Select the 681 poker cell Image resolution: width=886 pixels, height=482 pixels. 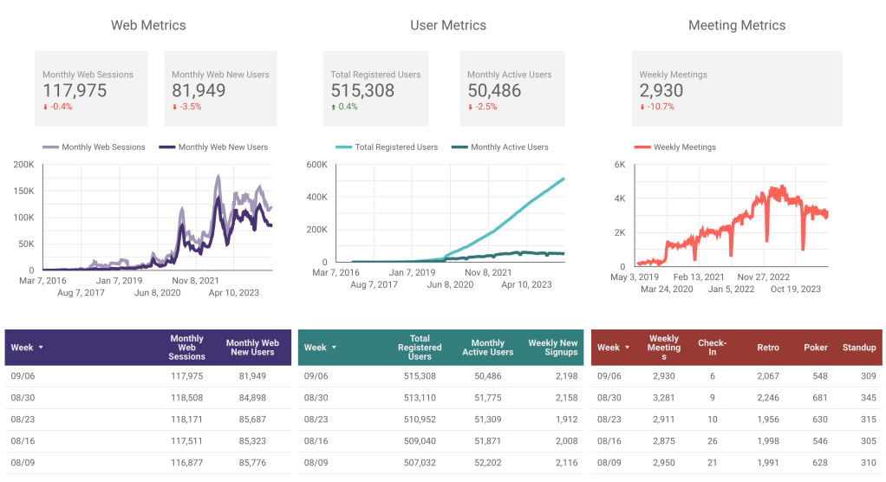tap(820, 398)
